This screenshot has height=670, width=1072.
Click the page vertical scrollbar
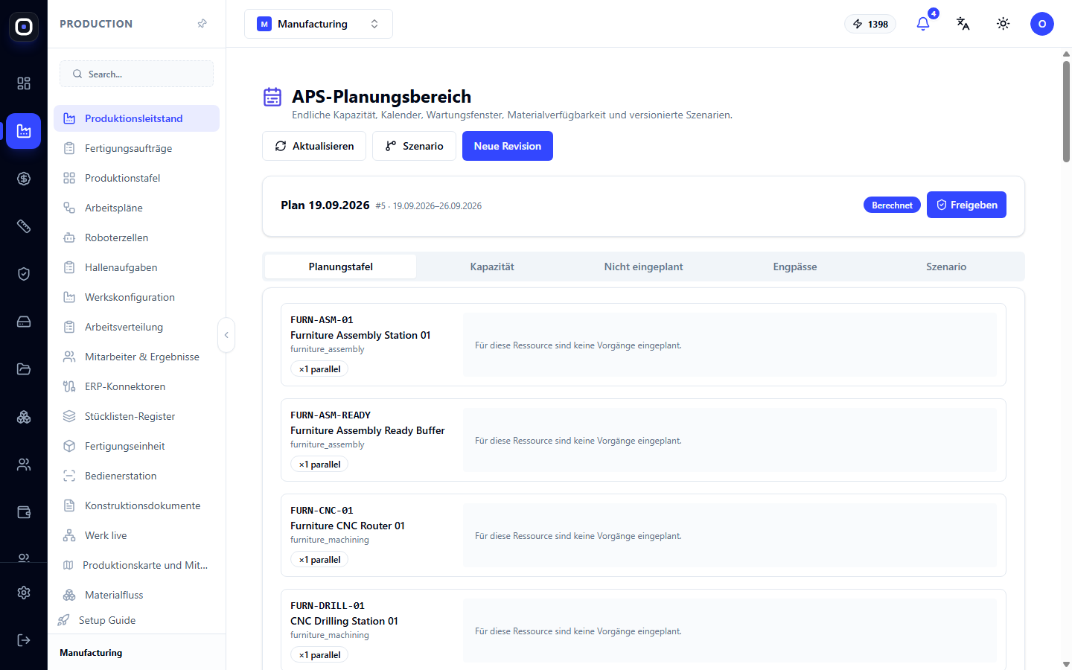(x=1066, y=112)
